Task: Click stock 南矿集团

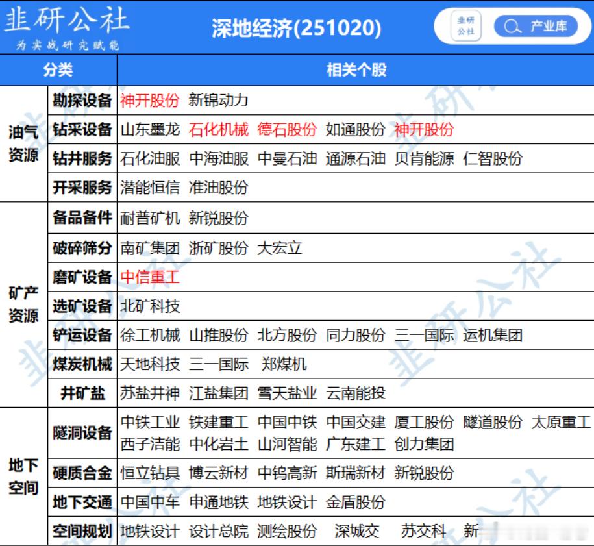Action: (150, 248)
